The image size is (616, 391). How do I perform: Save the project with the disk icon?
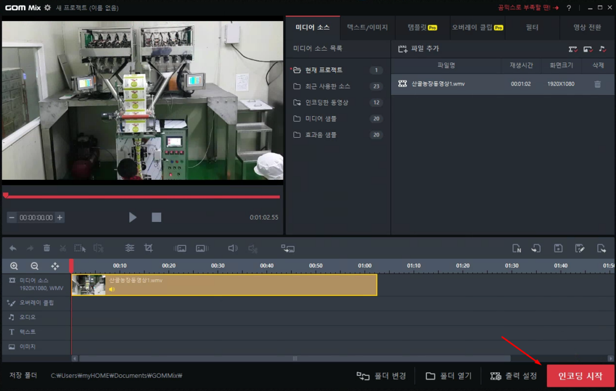[558, 248]
